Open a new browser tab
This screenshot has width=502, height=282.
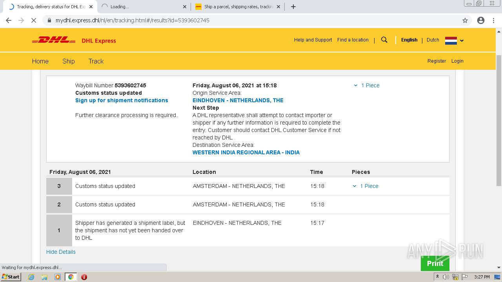tap(293, 7)
